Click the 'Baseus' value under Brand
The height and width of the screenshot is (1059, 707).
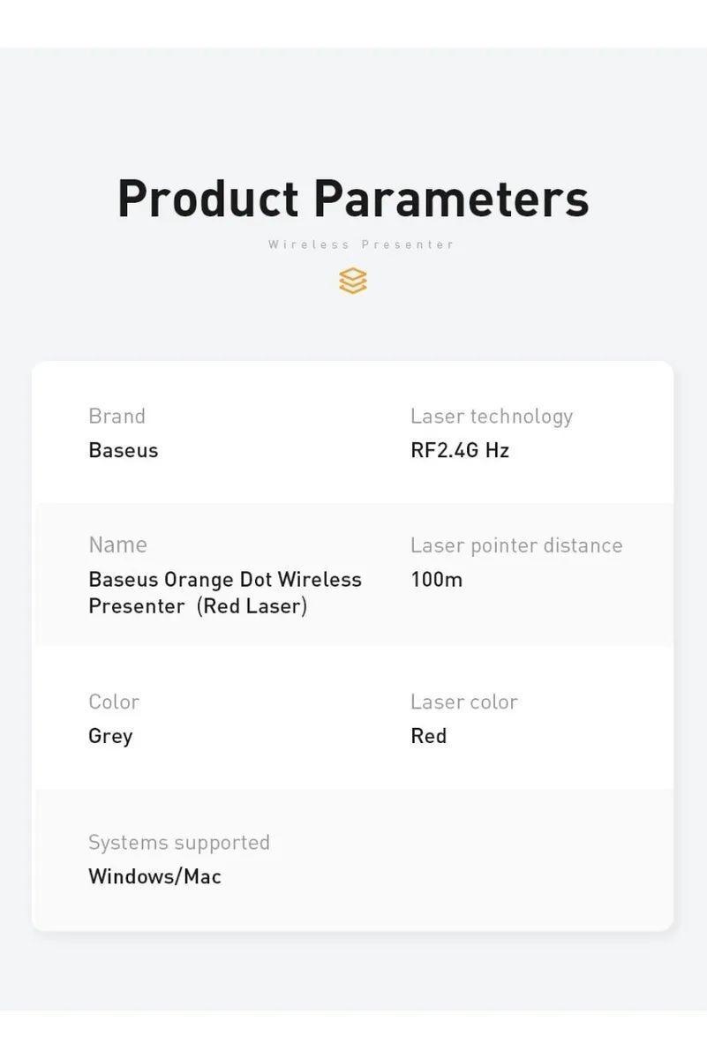point(123,450)
